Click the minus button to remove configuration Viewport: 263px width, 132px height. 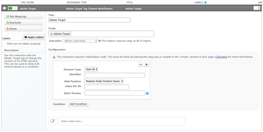pyautogui.click(x=141, y=65)
